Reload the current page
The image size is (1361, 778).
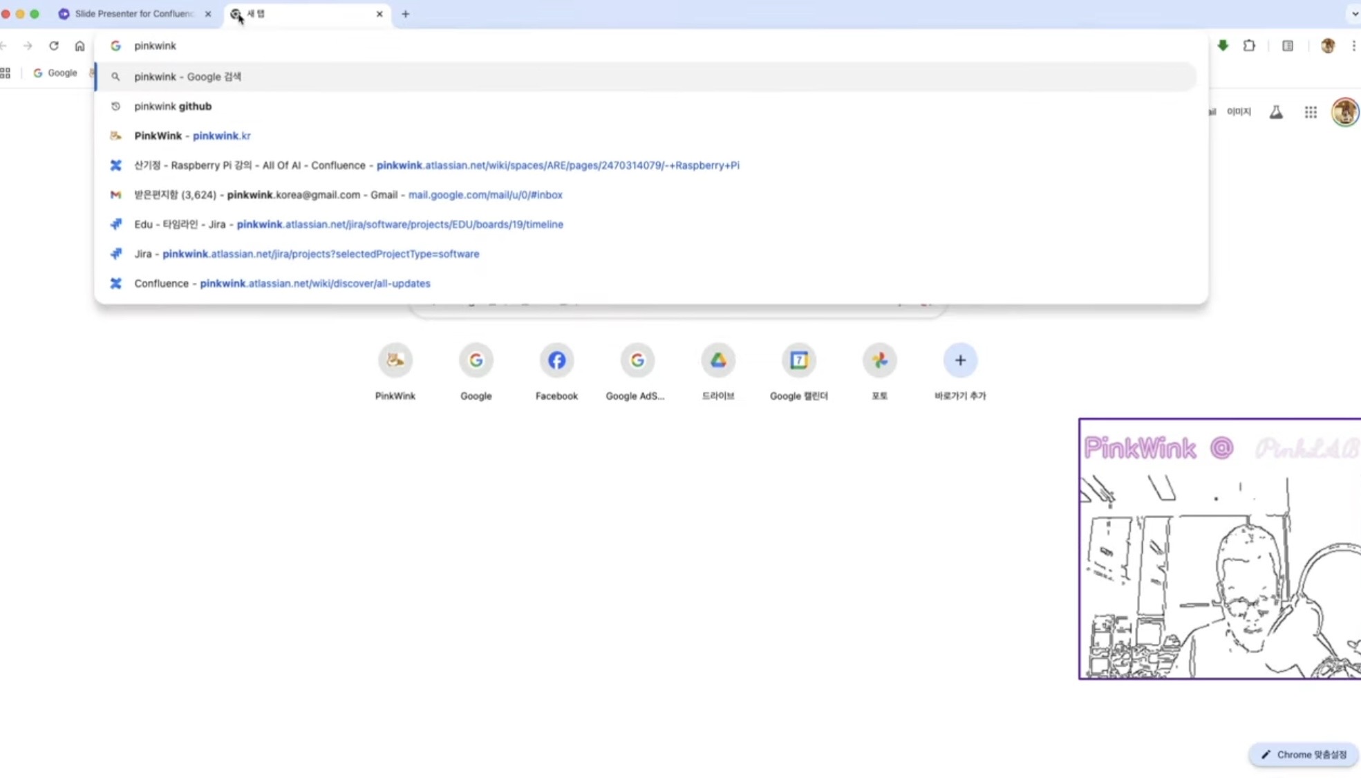(x=54, y=46)
